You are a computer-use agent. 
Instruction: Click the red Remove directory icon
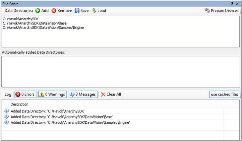(x=54, y=11)
